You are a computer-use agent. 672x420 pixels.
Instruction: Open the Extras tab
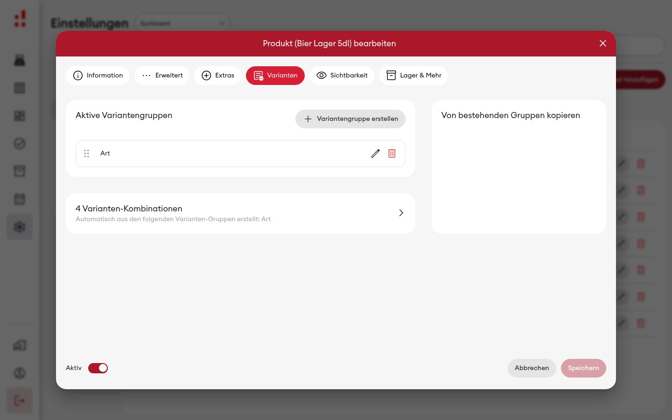[x=217, y=76]
